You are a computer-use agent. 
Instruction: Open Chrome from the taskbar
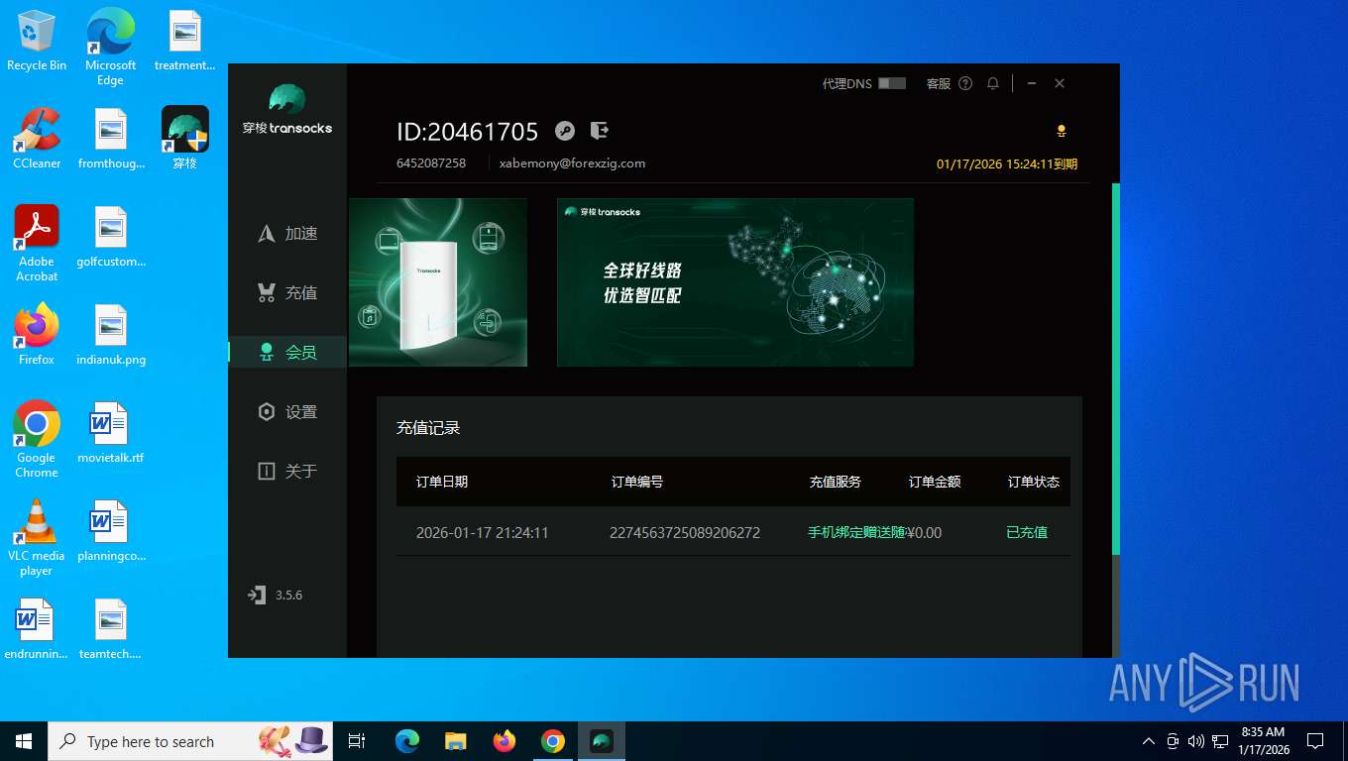pyautogui.click(x=553, y=741)
